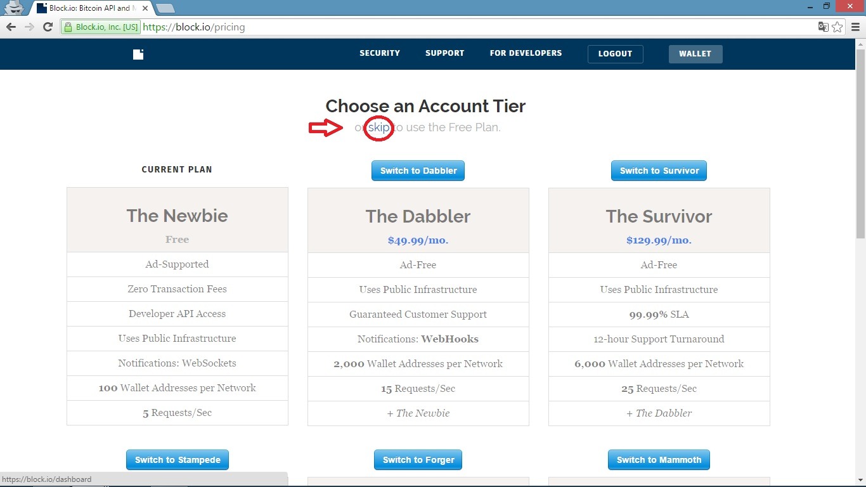Viewport: 866px width, 487px height.
Task: Choose Switch to Forger plan
Action: coord(418,460)
